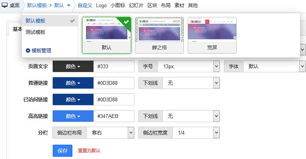Click the 高亮链接 #347AEB field

pyautogui.click(x=114, y=116)
